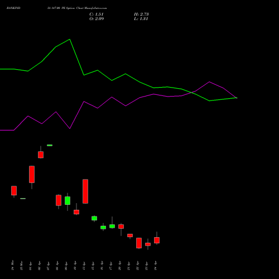Click the 23 Apr date label
This screenshot has width=279, height=279.
(x=146, y=266)
